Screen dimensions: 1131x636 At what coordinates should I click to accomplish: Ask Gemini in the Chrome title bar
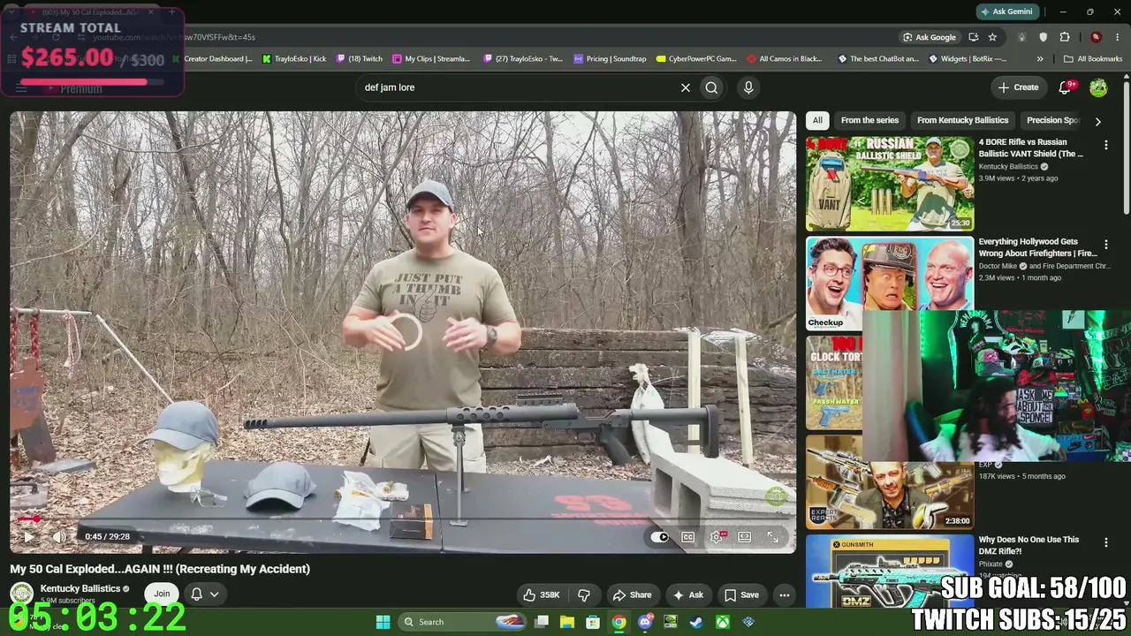tap(1006, 11)
